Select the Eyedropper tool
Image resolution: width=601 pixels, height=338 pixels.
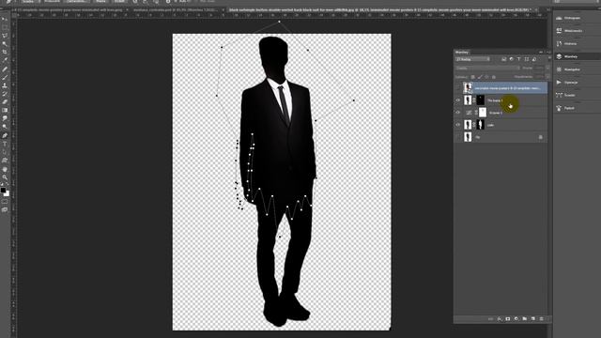[5, 60]
